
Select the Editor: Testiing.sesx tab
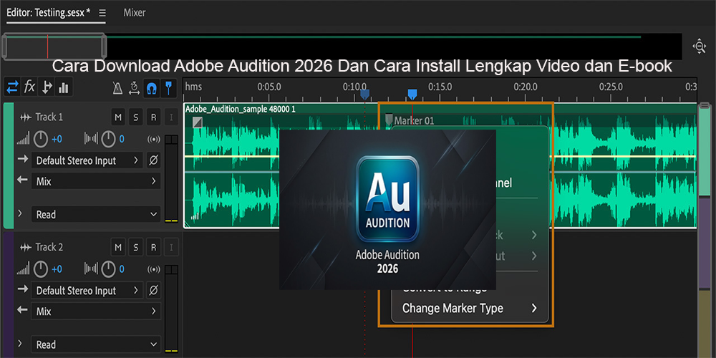point(49,13)
